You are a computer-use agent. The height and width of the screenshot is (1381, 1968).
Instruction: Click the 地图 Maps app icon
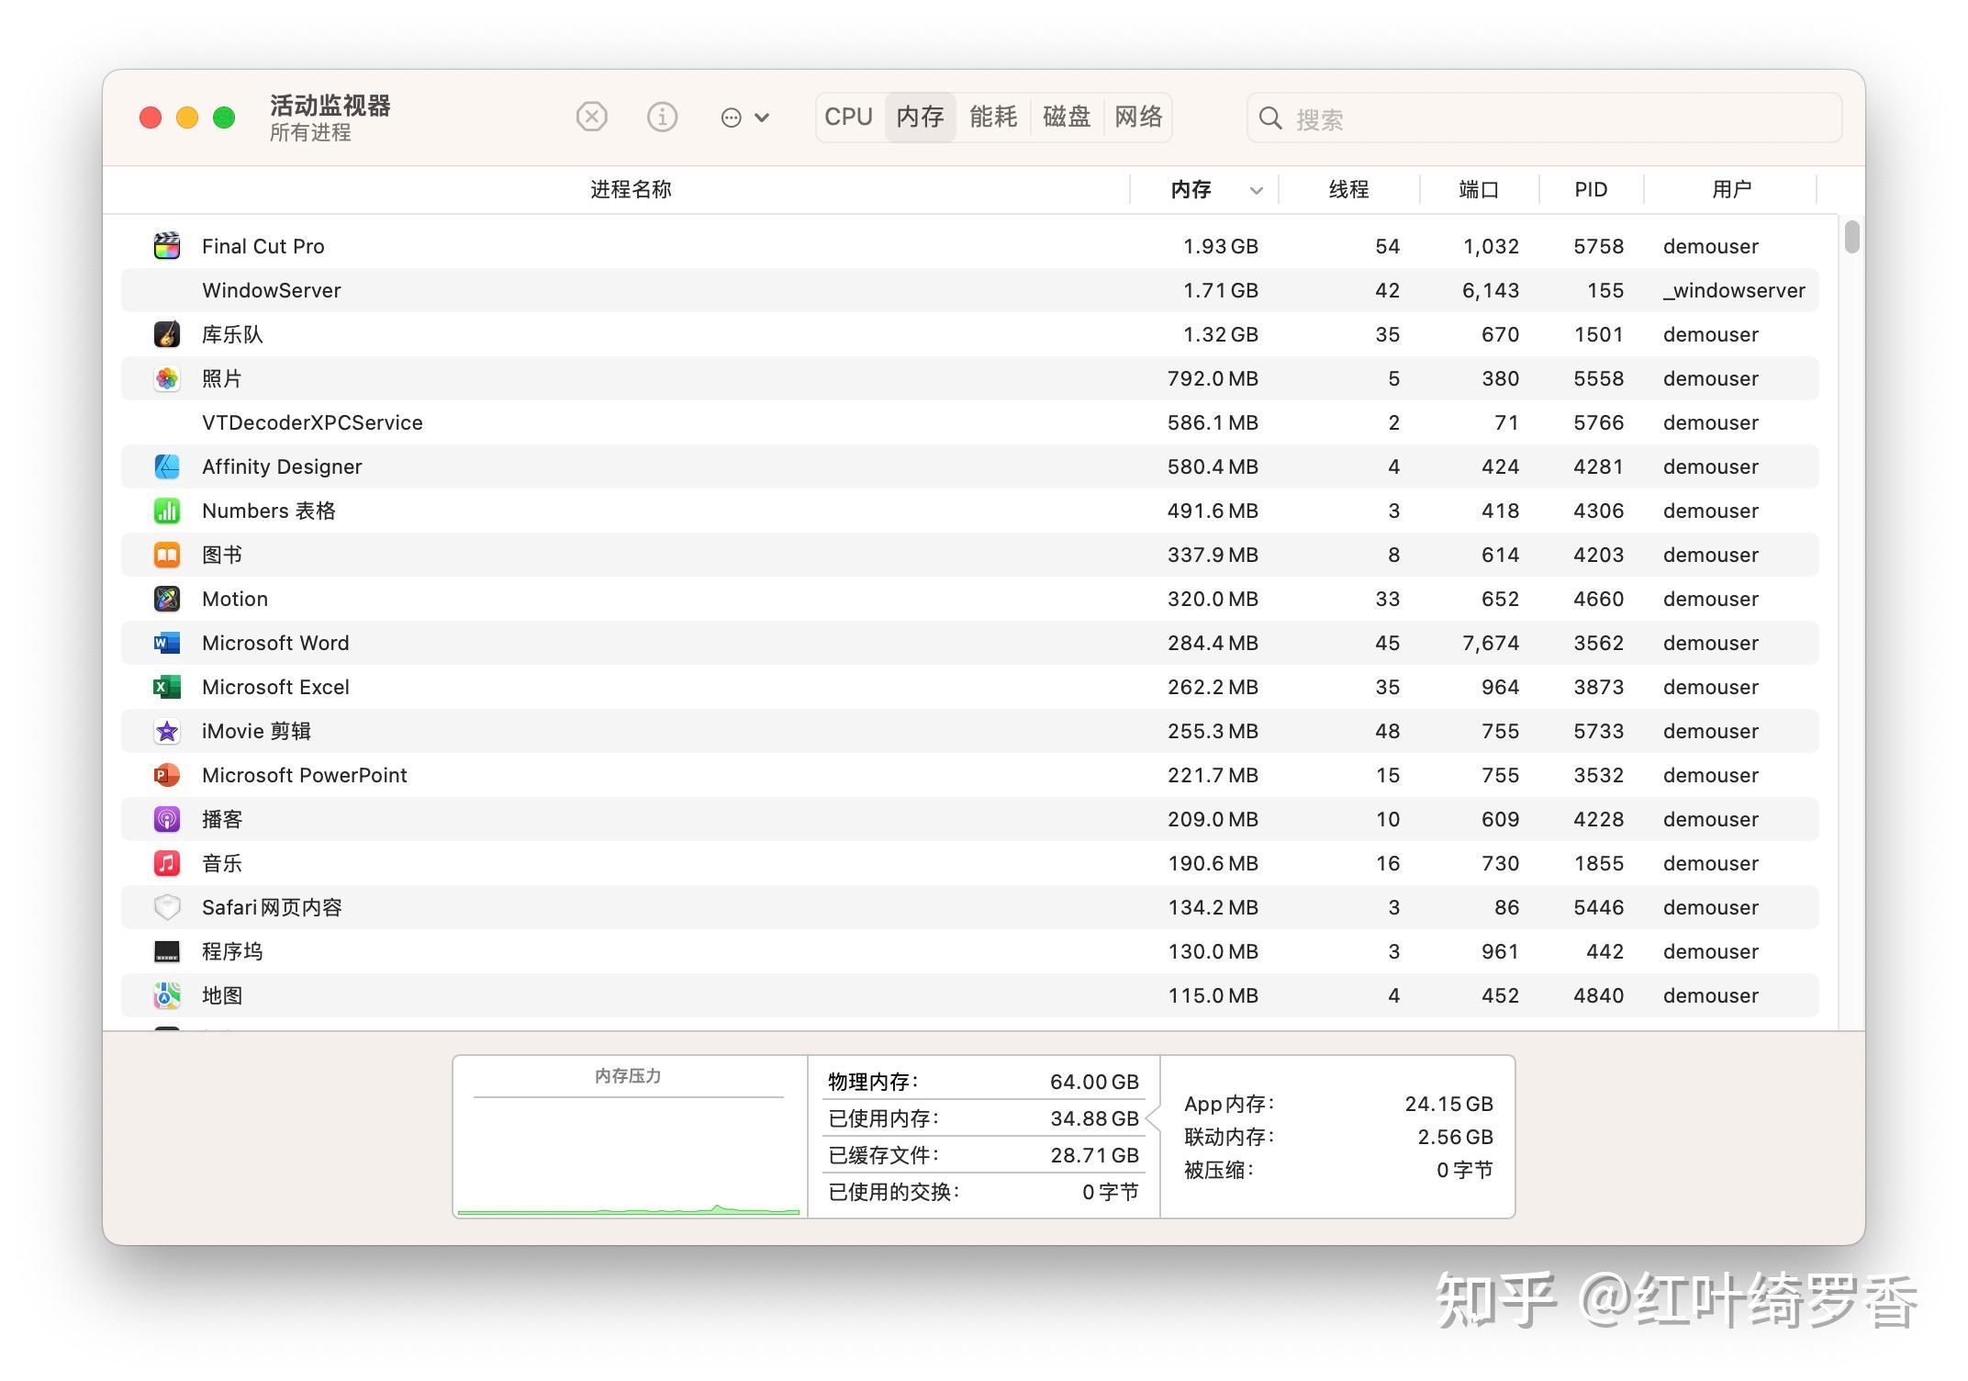coord(166,995)
